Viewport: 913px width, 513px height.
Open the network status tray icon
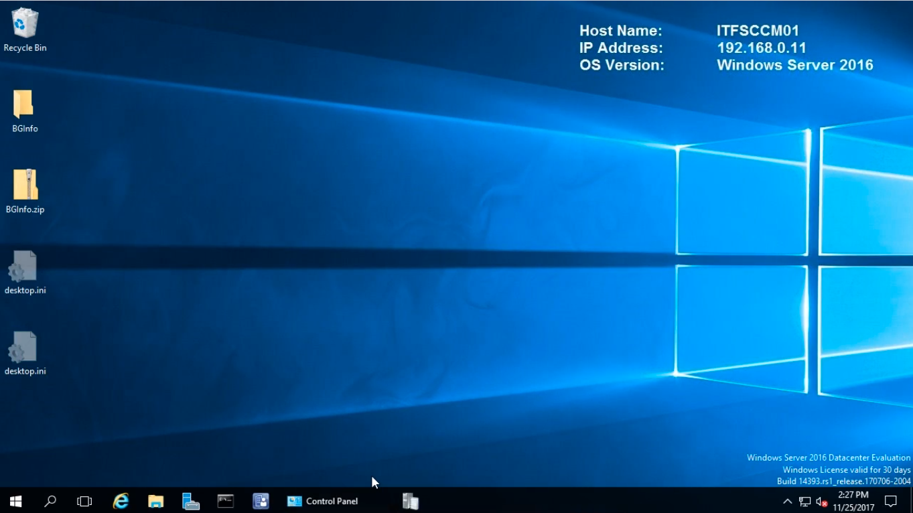tap(804, 502)
